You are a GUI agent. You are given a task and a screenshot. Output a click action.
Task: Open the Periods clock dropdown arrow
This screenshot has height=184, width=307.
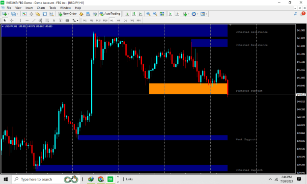[x=197, y=14]
